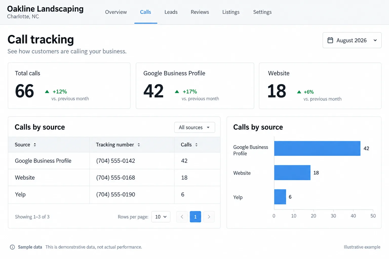Click the Call tracking page heading
The image size is (389, 259).
click(41, 39)
